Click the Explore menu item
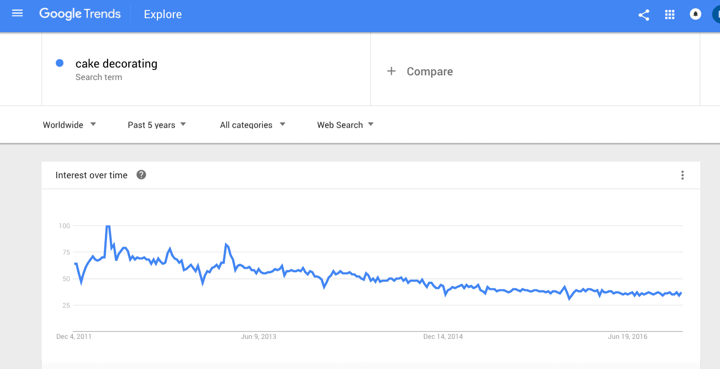This screenshot has width=720, height=369. [x=163, y=15]
